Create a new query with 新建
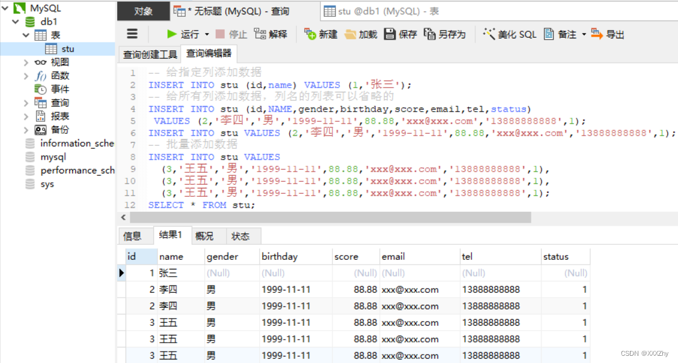Viewport: 678px width, 363px height. [321, 34]
